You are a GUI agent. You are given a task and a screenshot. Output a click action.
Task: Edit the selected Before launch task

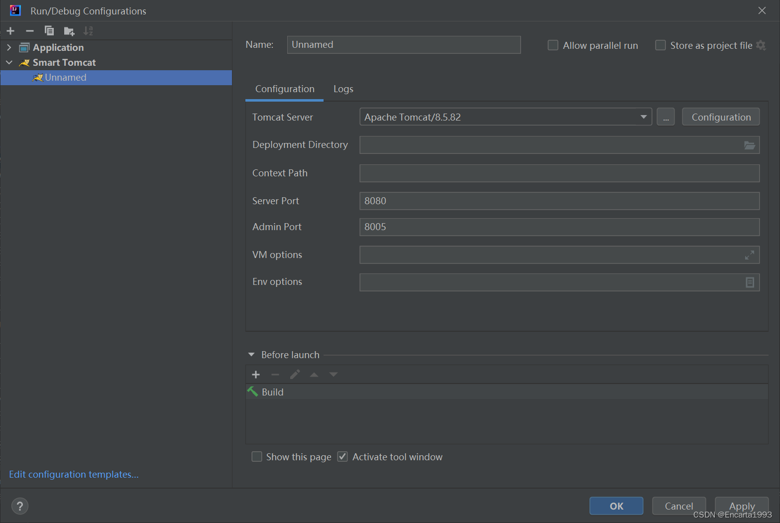pyautogui.click(x=295, y=375)
